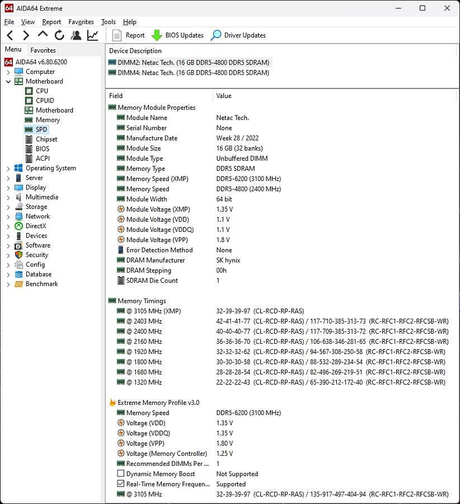Image resolution: width=460 pixels, height=504 pixels.
Task: Toggle the Dynamic Memory Boost checkbox
Action: pos(121,473)
